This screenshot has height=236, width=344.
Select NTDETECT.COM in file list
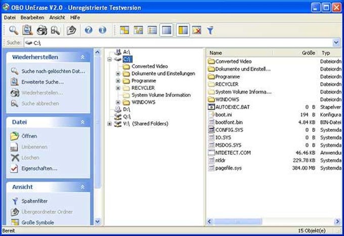click(233, 153)
